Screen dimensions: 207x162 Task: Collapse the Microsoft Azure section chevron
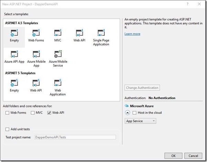click(127, 113)
